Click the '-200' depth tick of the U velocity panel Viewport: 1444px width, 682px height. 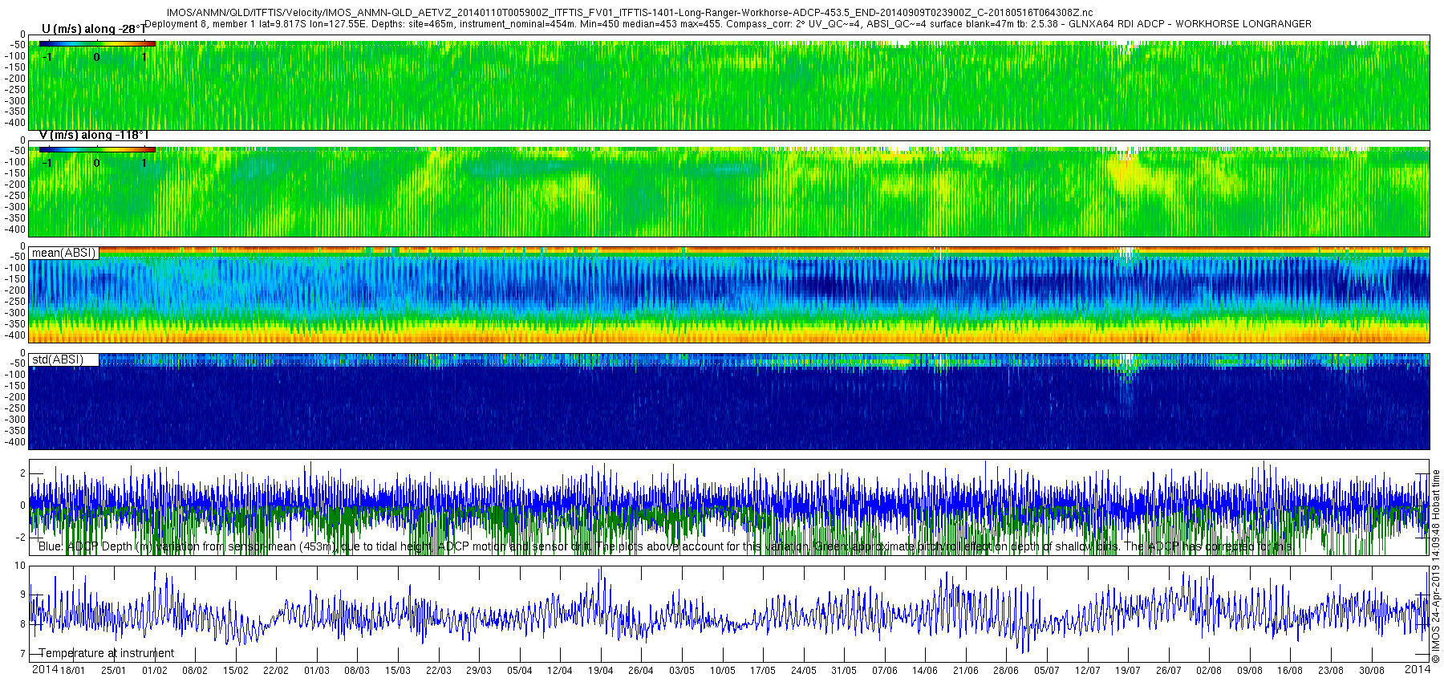tap(16, 79)
